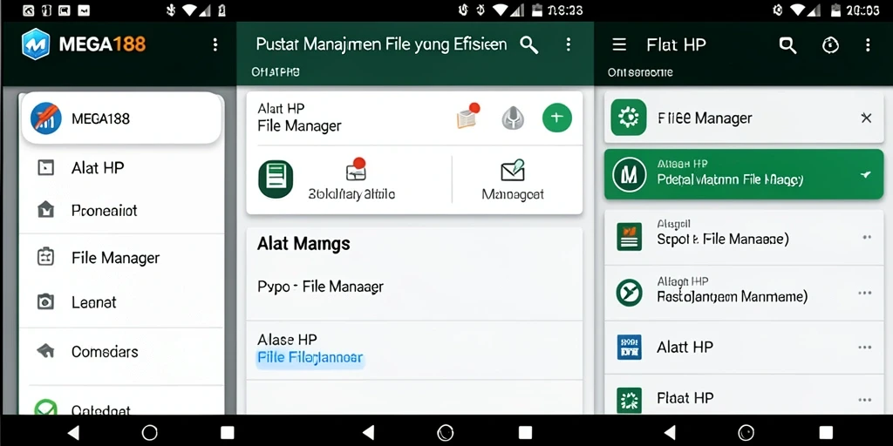Click the camera icon beside Leanat

pyautogui.click(x=45, y=302)
